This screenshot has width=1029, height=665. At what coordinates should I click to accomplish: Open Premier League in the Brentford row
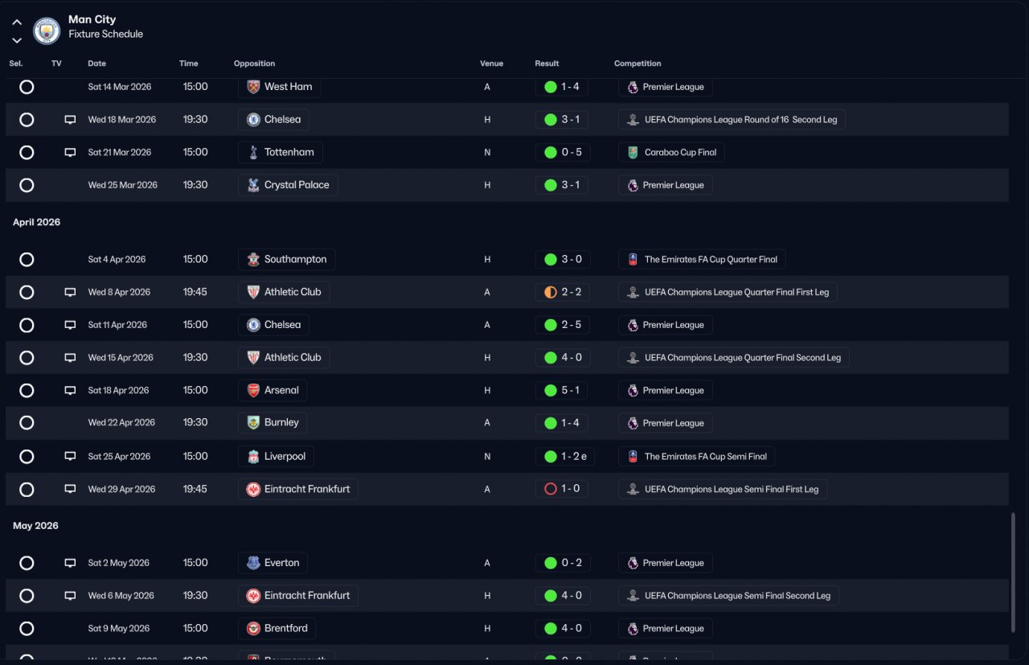coord(665,629)
